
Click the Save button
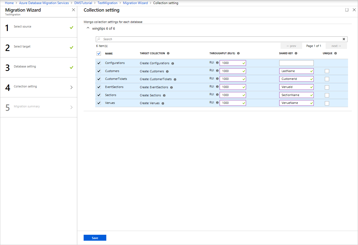(x=95, y=238)
